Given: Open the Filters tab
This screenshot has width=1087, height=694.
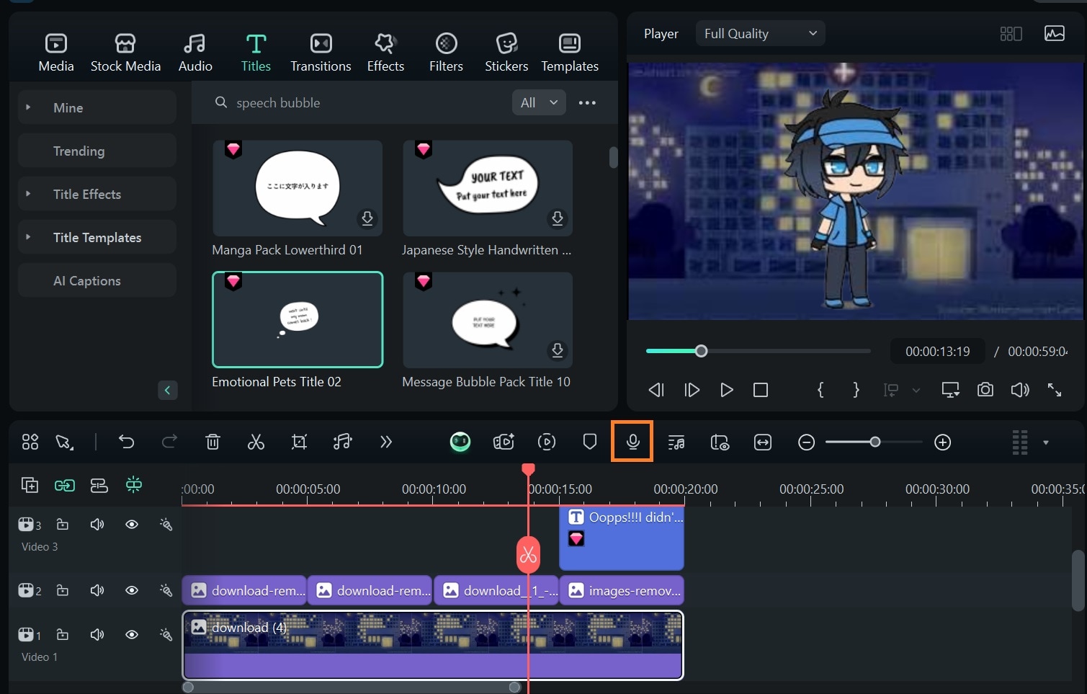Looking at the screenshot, I should pyautogui.click(x=446, y=53).
